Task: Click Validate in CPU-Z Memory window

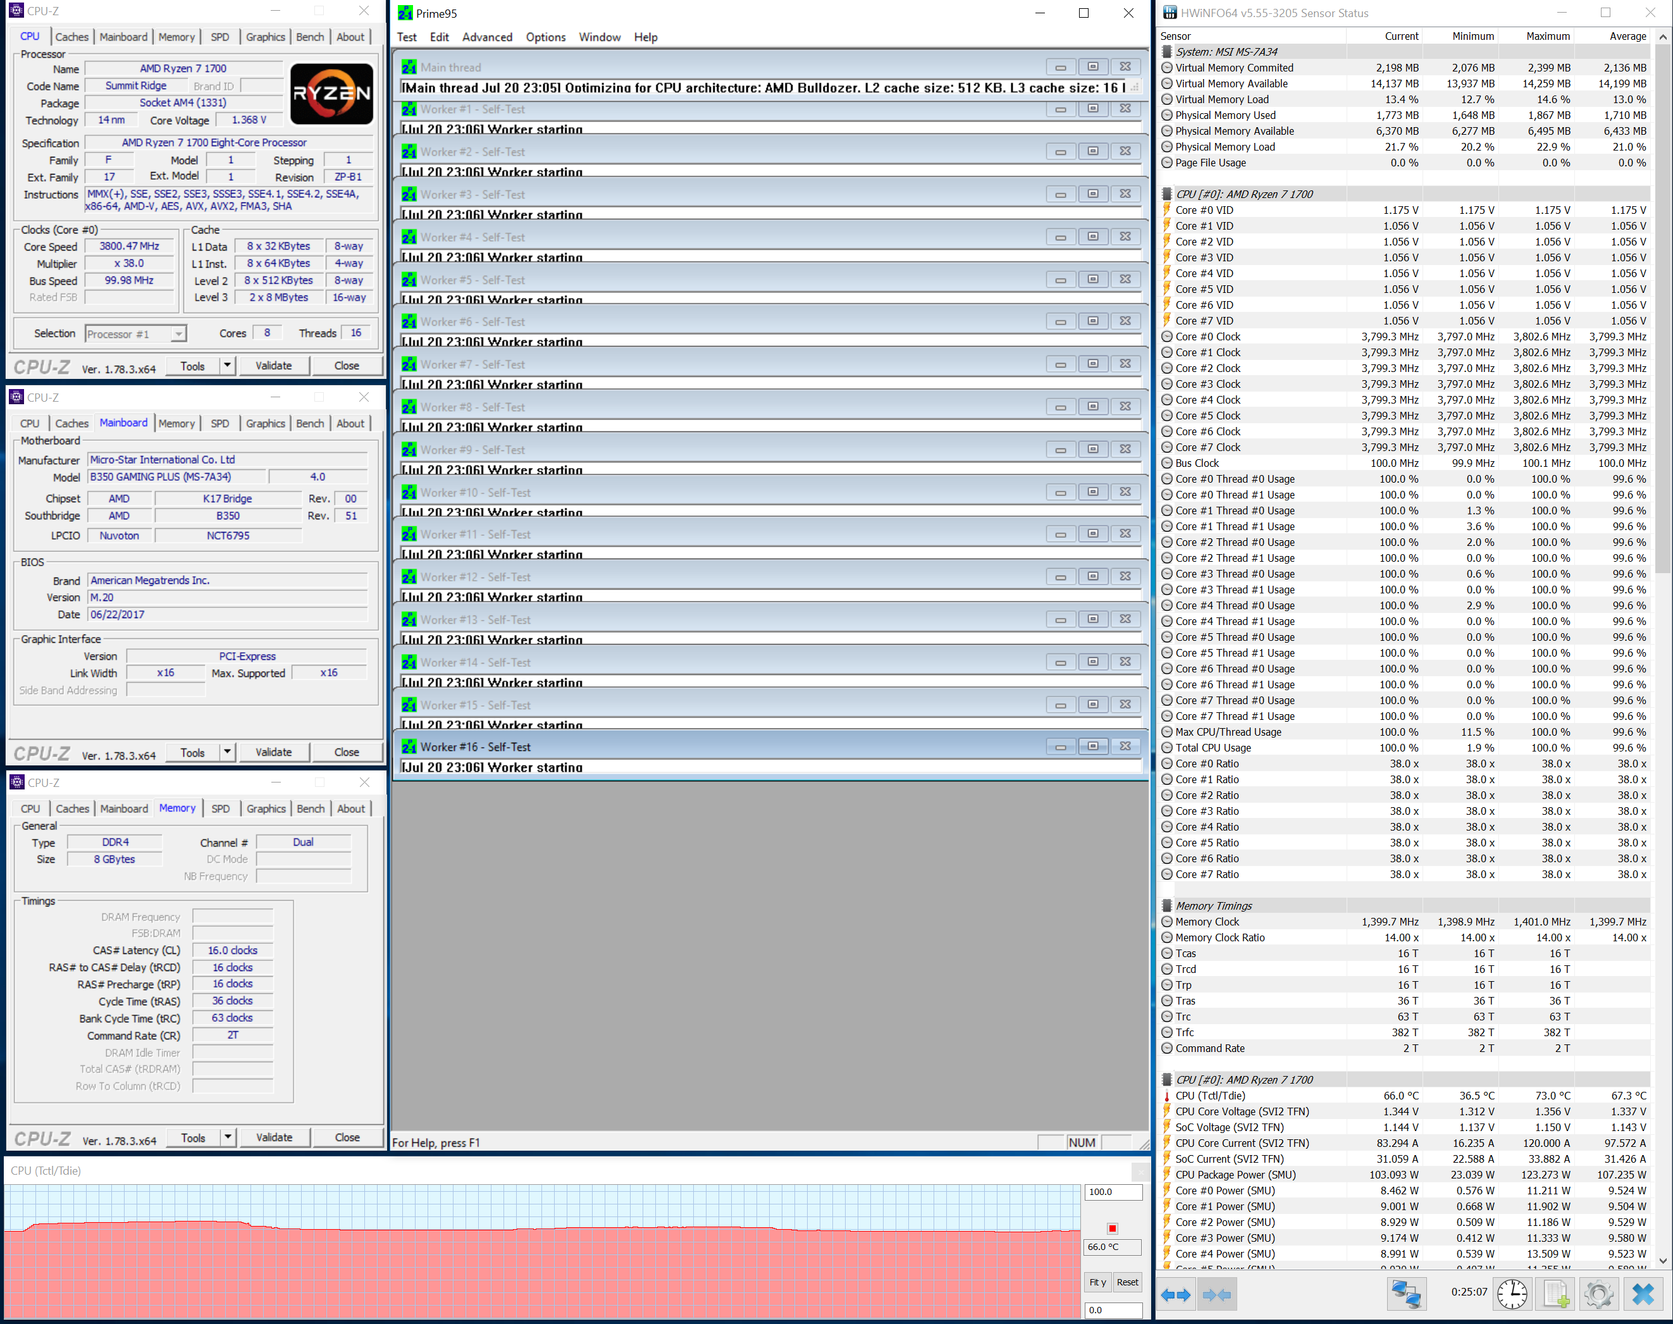Action: (275, 1137)
